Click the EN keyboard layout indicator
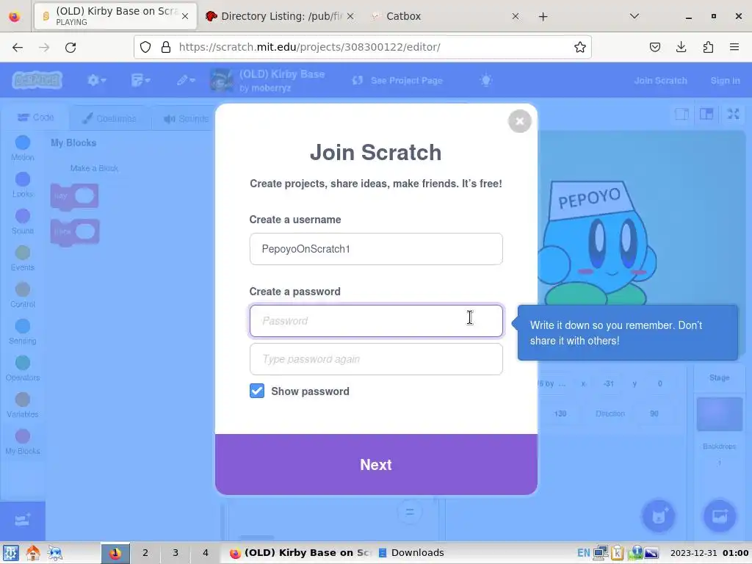 [583, 553]
